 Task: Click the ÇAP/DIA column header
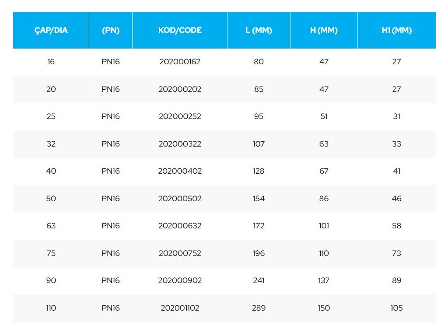click(x=51, y=30)
